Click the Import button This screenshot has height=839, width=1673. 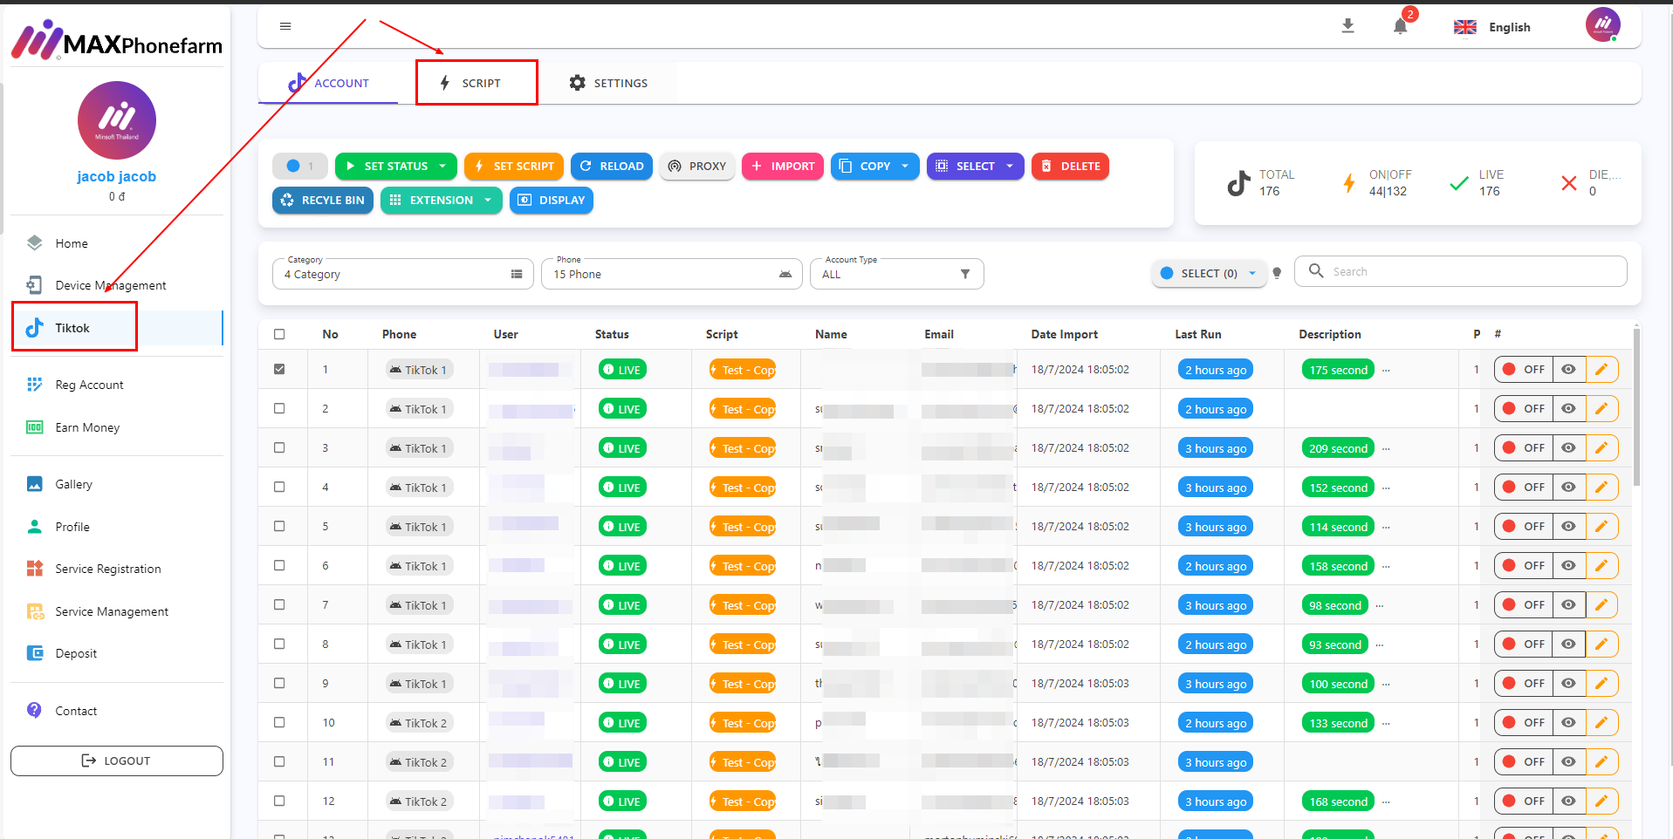click(x=783, y=166)
